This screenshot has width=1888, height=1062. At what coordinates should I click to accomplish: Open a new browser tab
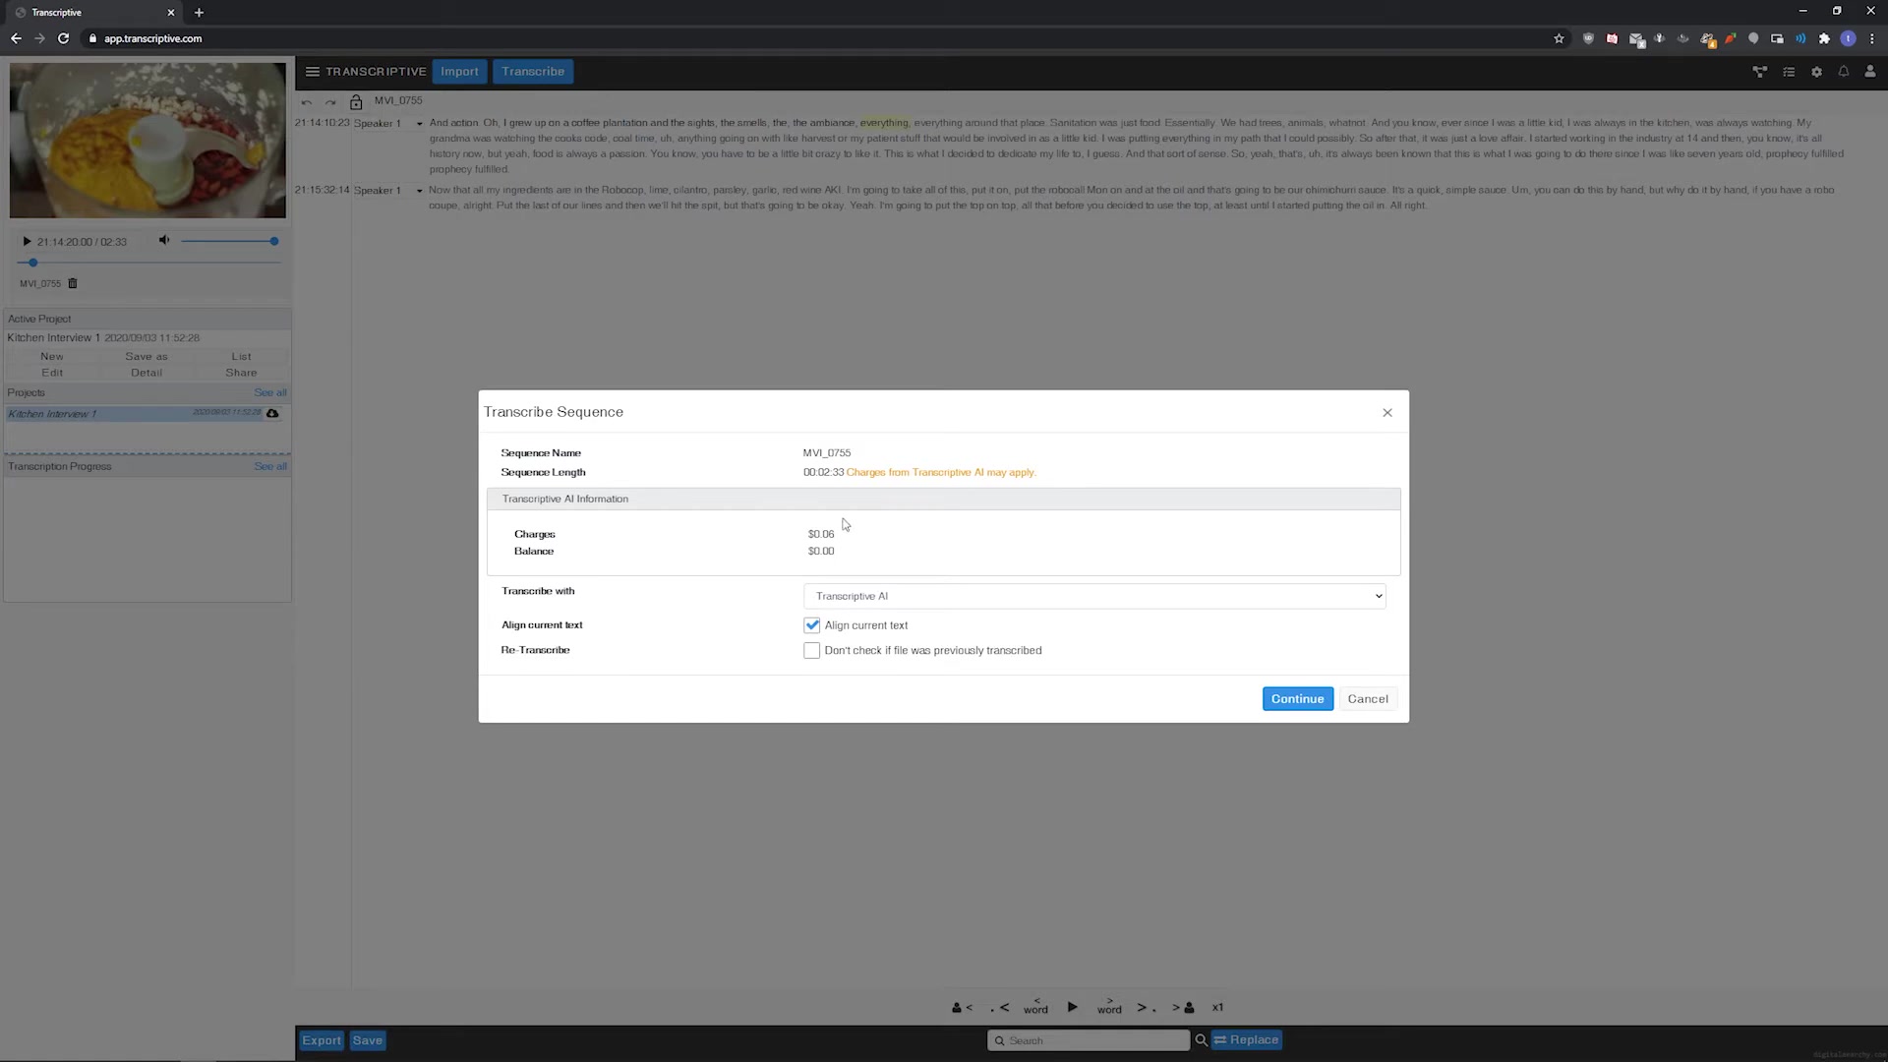tap(199, 13)
